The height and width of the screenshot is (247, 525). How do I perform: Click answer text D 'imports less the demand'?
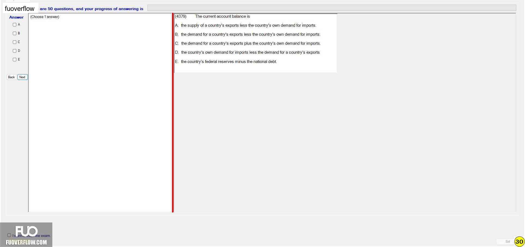pos(247,52)
